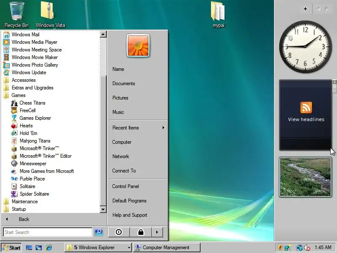Click Show Desktop quick launch icon
The height and width of the screenshot is (253, 337).
pos(29,248)
